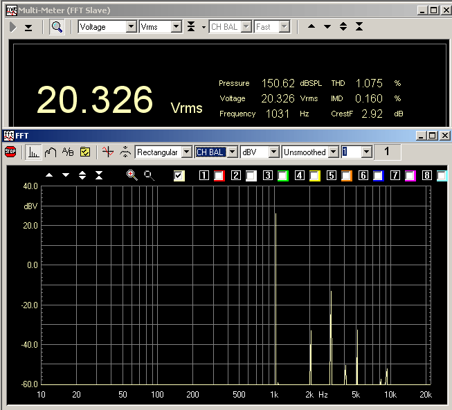Open the Unsmoothed smoothing dropdown
Screen dimensions: 452x410
tap(334, 152)
